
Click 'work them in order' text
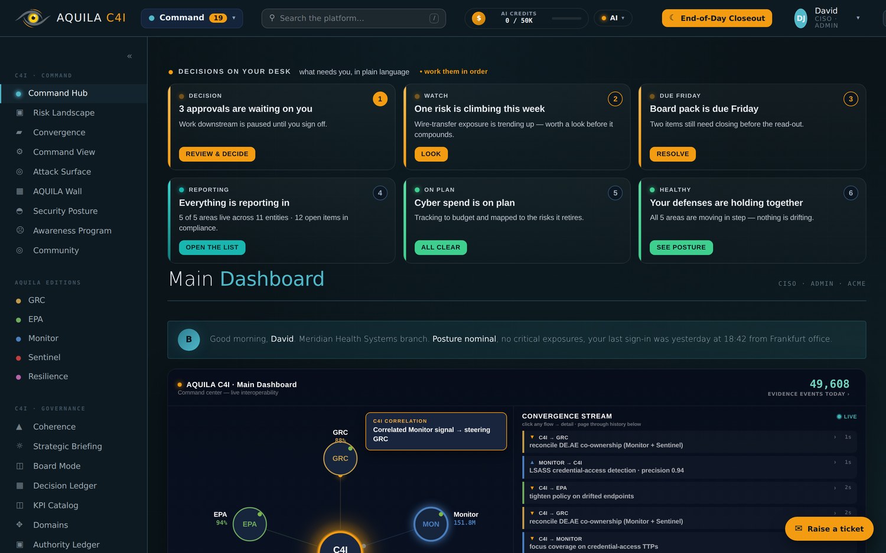pos(454,71)
